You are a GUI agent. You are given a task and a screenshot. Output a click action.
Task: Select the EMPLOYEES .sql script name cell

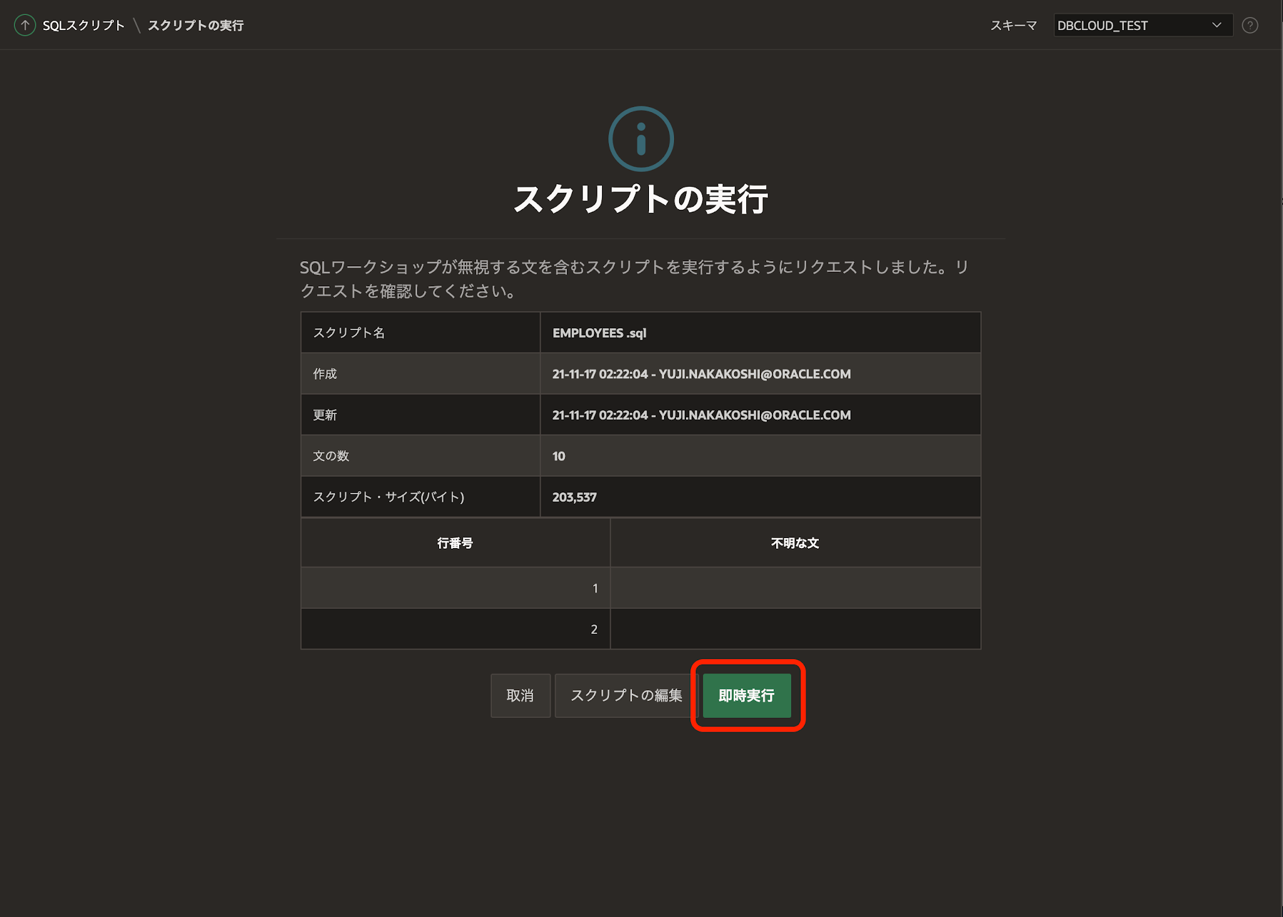pos(599,333)
